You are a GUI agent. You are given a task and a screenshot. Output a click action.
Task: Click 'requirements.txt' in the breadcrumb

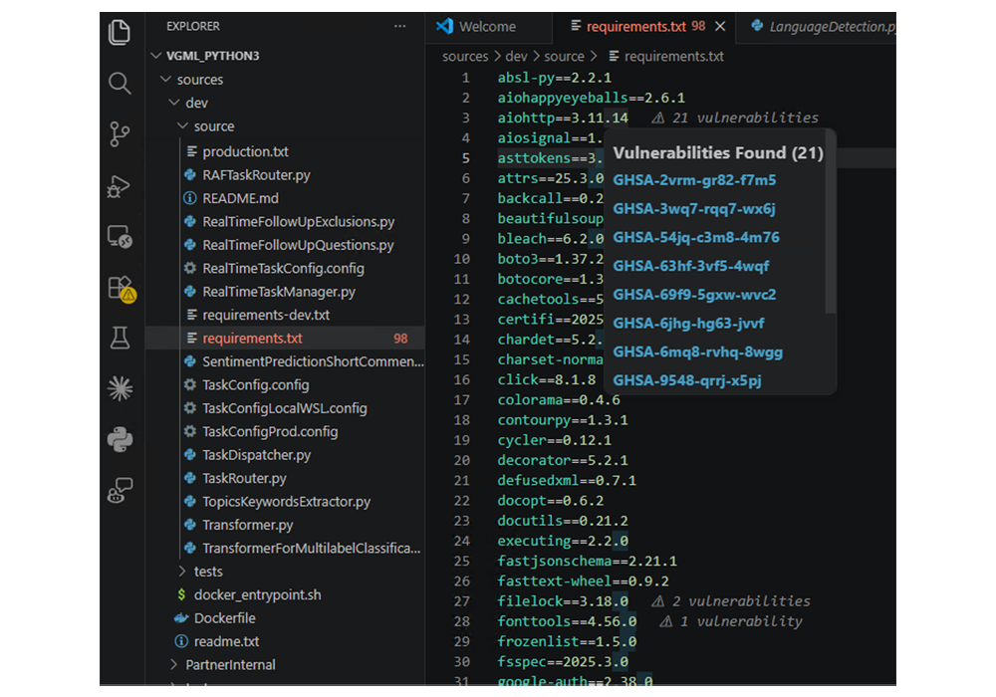[x=674, y=57]
